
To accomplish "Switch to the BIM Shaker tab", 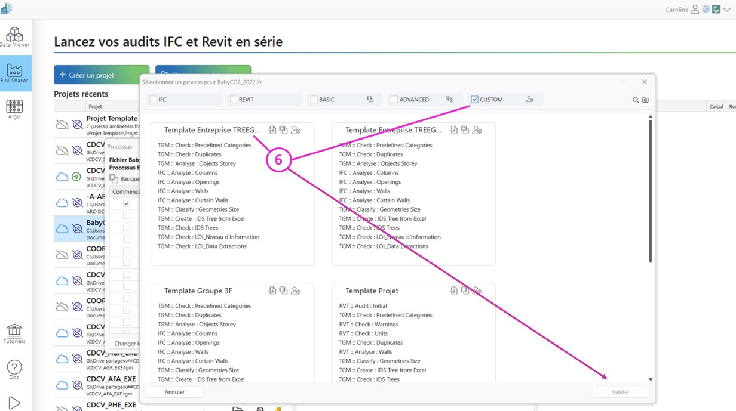I will (x=14, y=73).
